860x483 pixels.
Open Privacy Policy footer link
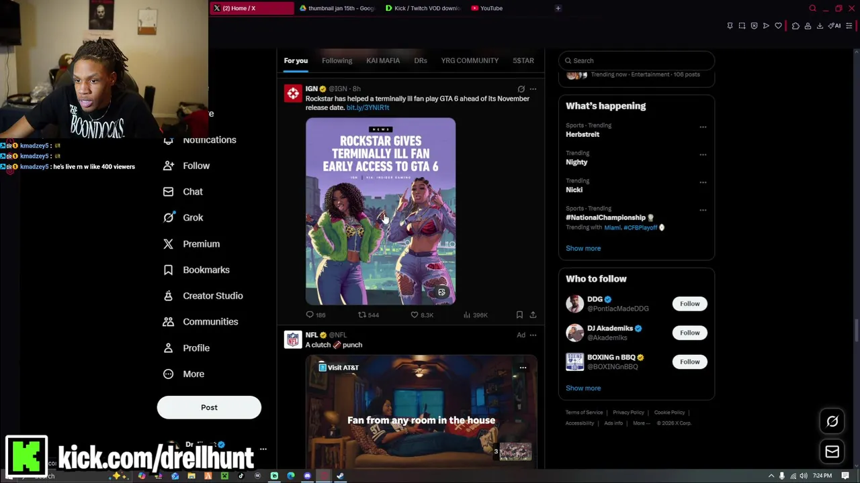point(628,413)
